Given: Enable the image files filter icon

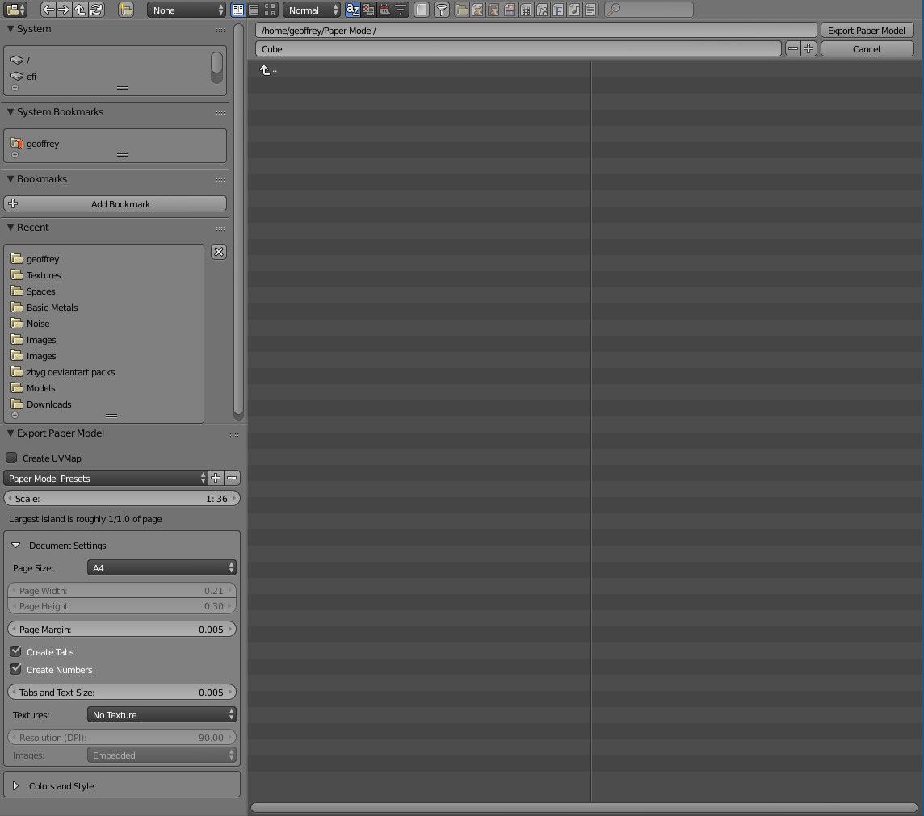Looking at the screenshot, I should click(x=510, y=10).
